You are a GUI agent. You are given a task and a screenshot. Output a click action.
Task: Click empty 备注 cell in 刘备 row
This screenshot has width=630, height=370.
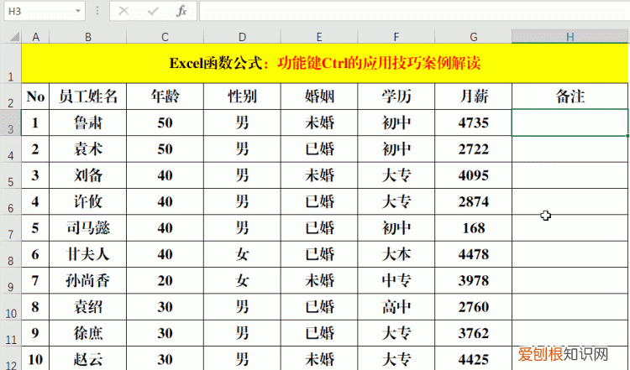pos(570,175)
